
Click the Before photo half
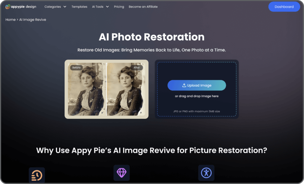point(87,89)
